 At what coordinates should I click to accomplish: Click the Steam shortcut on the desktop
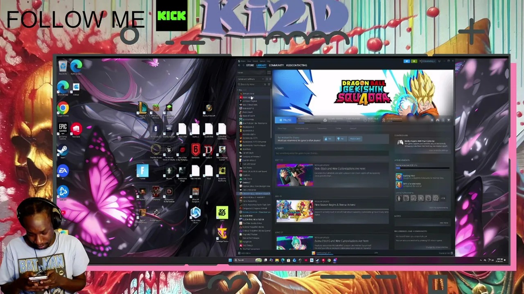point(63,151)
